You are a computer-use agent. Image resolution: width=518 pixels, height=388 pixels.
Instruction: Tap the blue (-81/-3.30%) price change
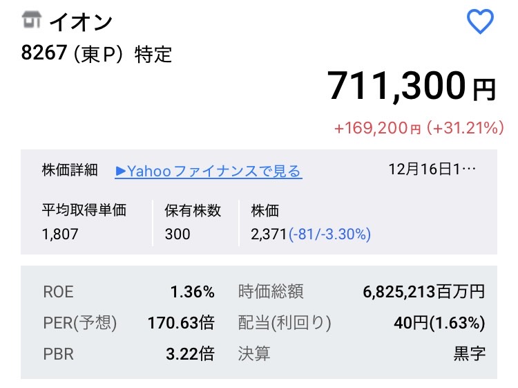(330, 234)
